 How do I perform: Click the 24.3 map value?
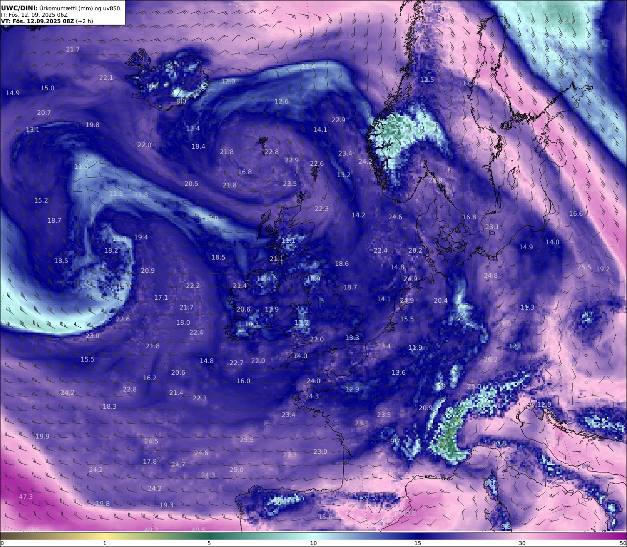coord(208,475)
